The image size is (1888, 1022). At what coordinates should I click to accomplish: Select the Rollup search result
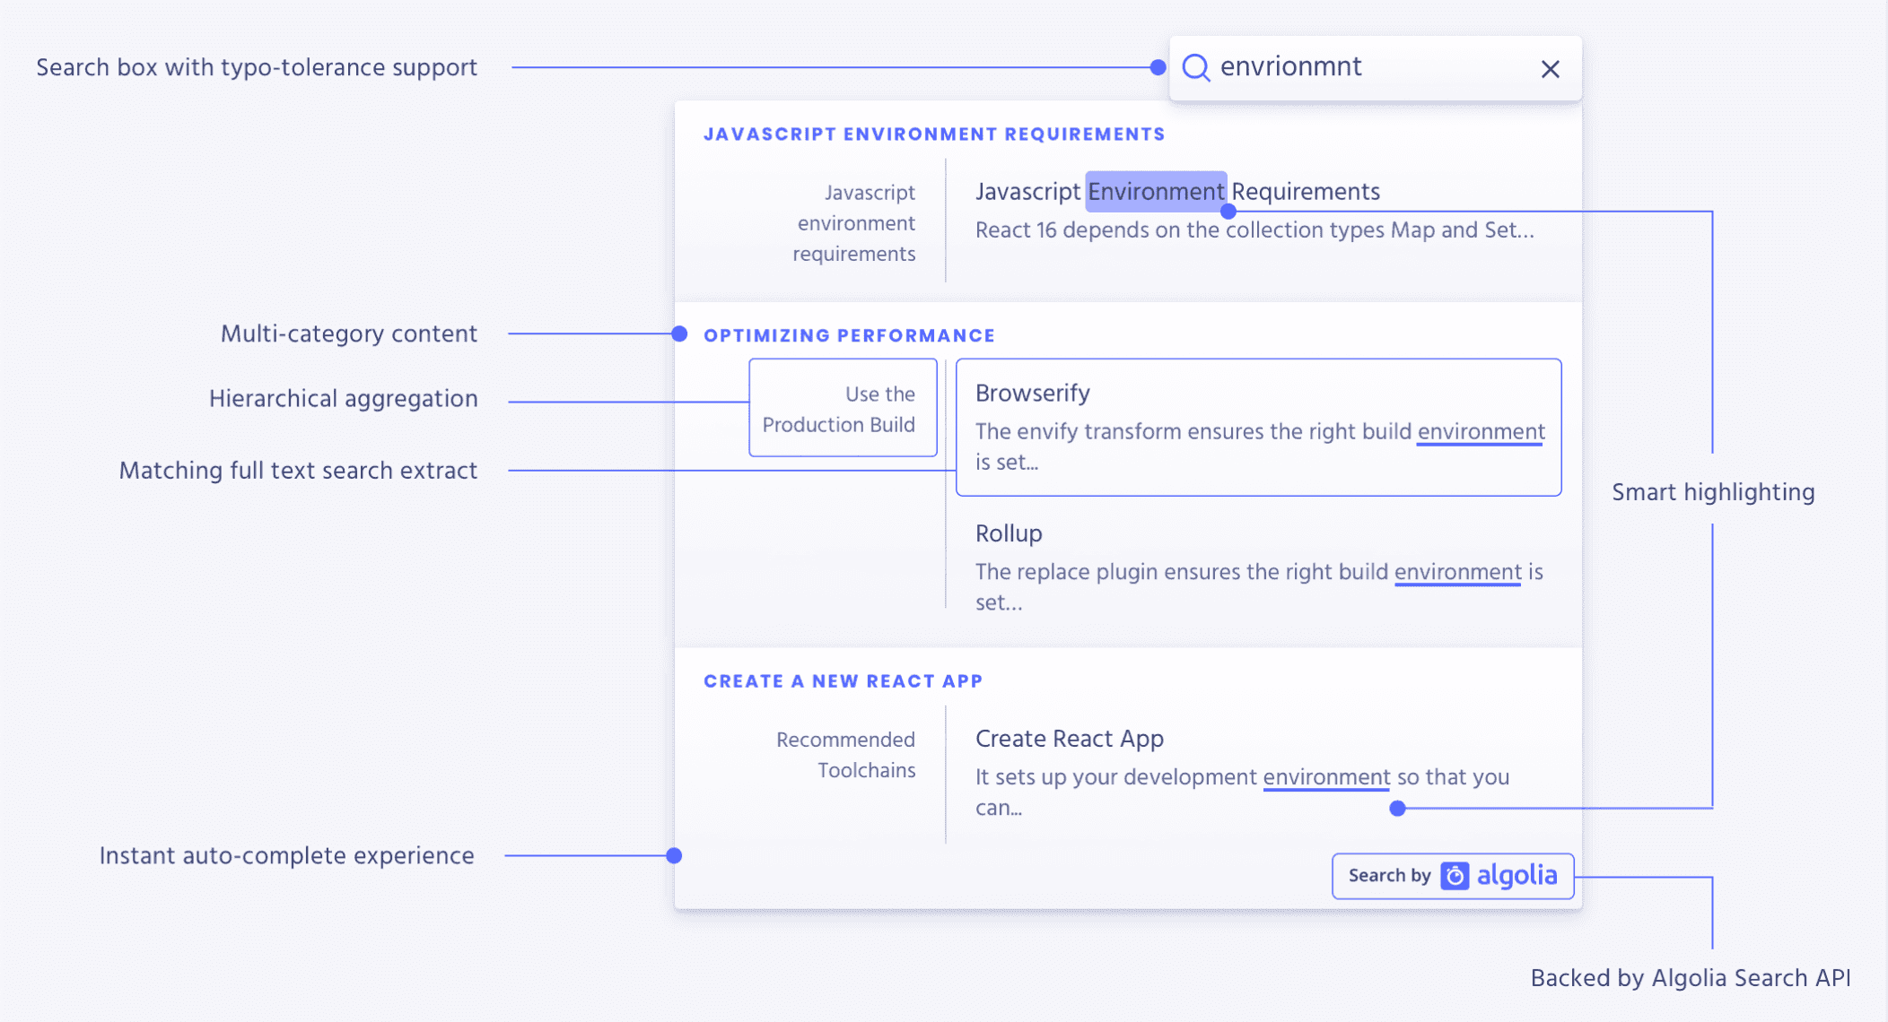tap(1258, 567)
